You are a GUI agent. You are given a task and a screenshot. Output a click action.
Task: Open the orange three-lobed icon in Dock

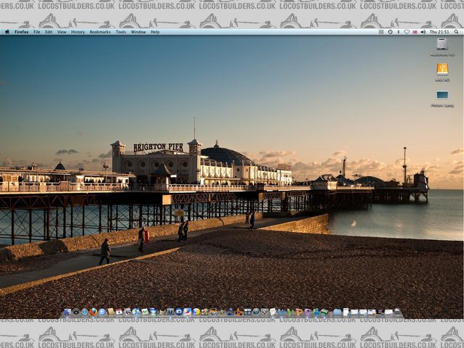[239, 312]
